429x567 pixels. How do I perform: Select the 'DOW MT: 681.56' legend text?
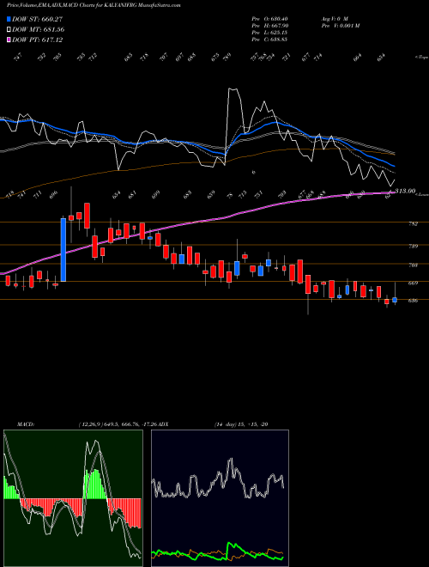(39, 29)
